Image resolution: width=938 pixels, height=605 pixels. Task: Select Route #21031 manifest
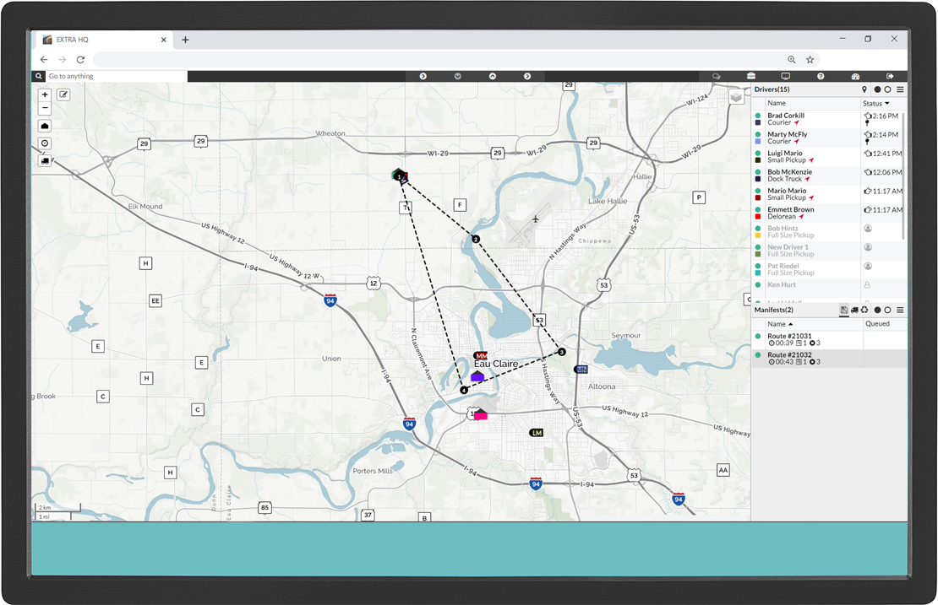(829, 340)
